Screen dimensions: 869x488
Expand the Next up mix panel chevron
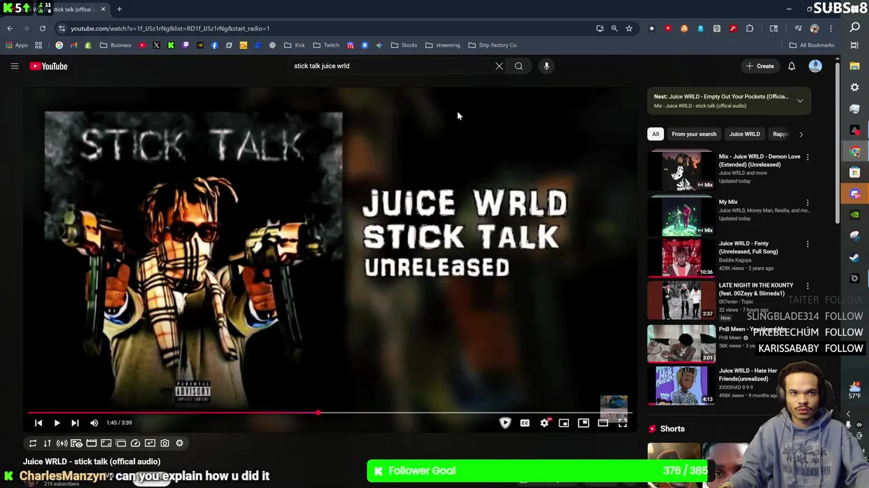click(x=800, y=101)
